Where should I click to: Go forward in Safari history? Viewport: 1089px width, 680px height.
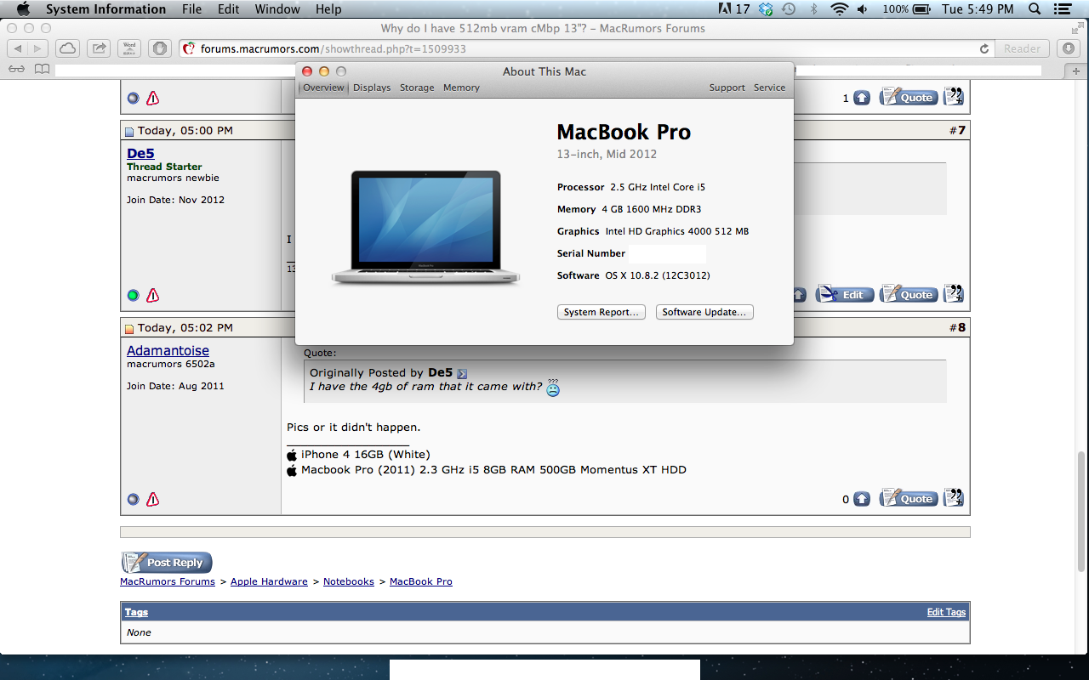(x=39, y=48)
